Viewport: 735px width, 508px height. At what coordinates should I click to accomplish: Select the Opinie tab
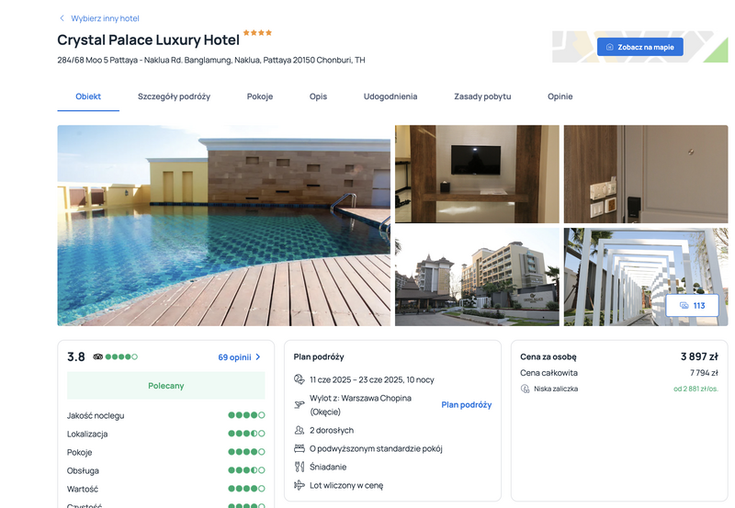pyautogui.click(x=560, y=96)
